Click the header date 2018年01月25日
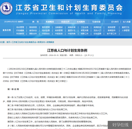This screenshot has height=129, width=132. (11, 22)
